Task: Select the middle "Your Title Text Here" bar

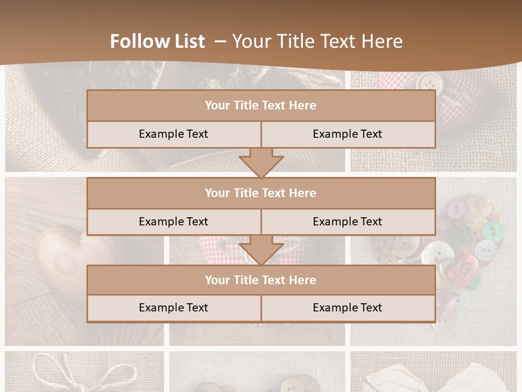Action: [261, 193]
